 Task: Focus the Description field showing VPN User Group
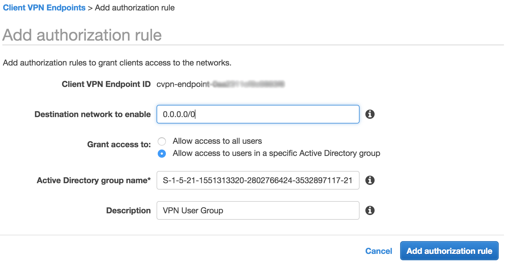point(257,210)
